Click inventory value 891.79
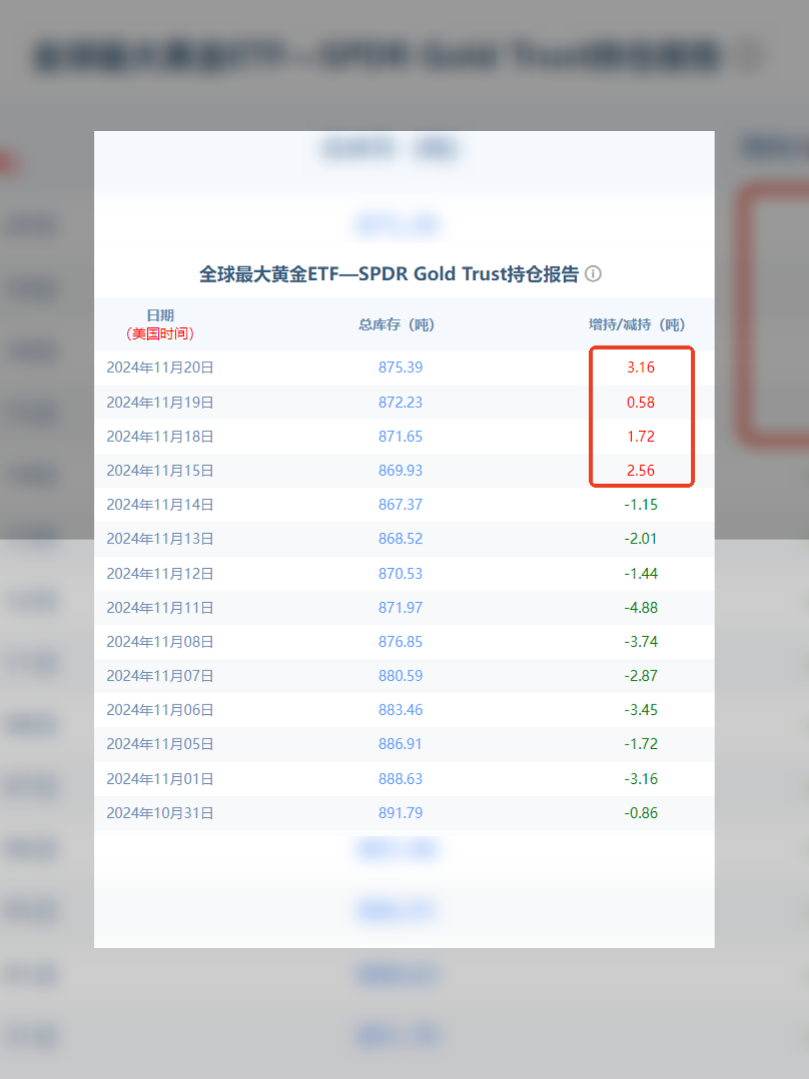The width and height of the screenshot is (809, 1079). (400, 812)
